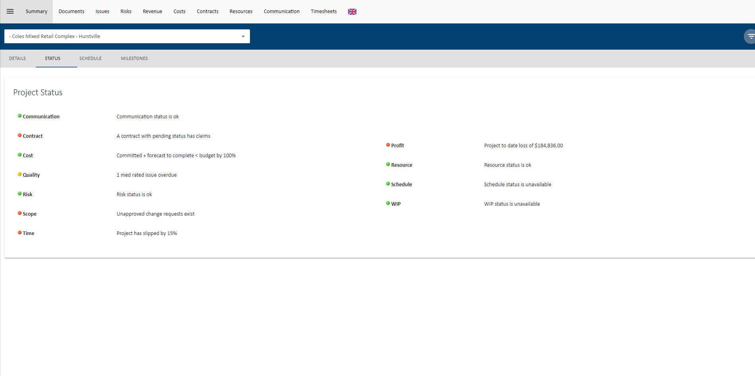Click 'Committed + forecast to complete' description
Viewport: 755px width, 376px height.
pyautogui.click(x=176, y=156)
